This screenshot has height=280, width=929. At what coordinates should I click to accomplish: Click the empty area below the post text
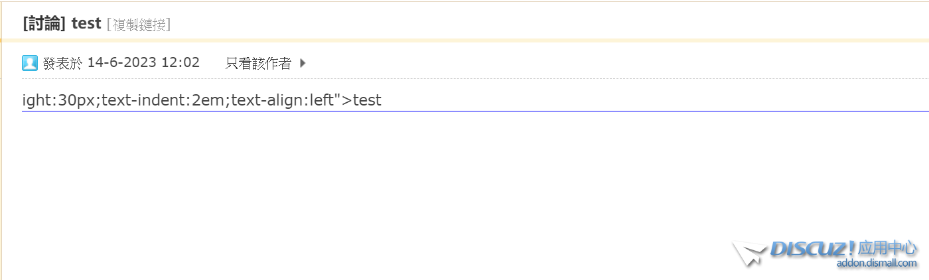tap(398, 186)
